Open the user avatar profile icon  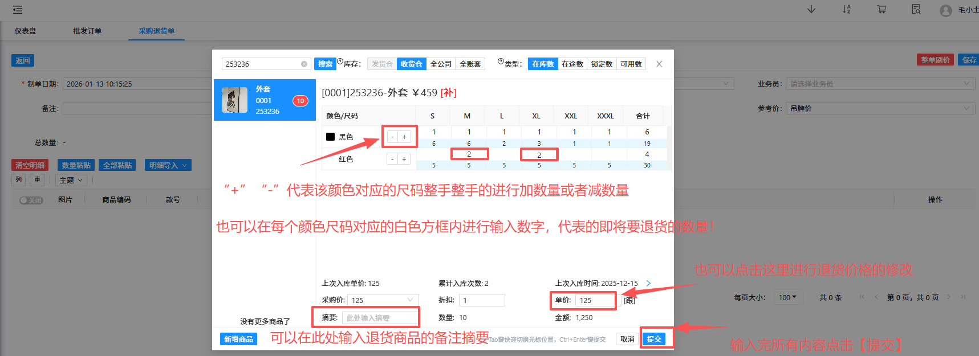tap(946, 11)
